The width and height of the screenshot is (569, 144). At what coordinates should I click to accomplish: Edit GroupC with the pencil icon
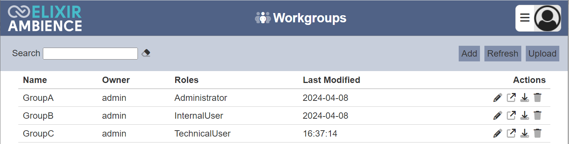pos(497,133)
